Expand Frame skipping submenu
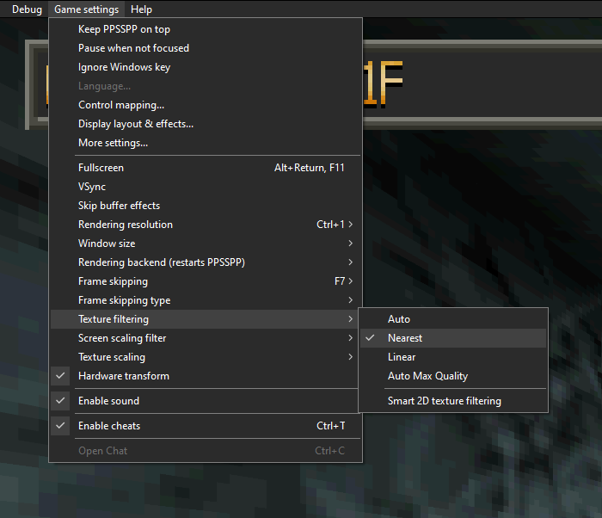This screenshot has width=602, height=518. [206, 281]
